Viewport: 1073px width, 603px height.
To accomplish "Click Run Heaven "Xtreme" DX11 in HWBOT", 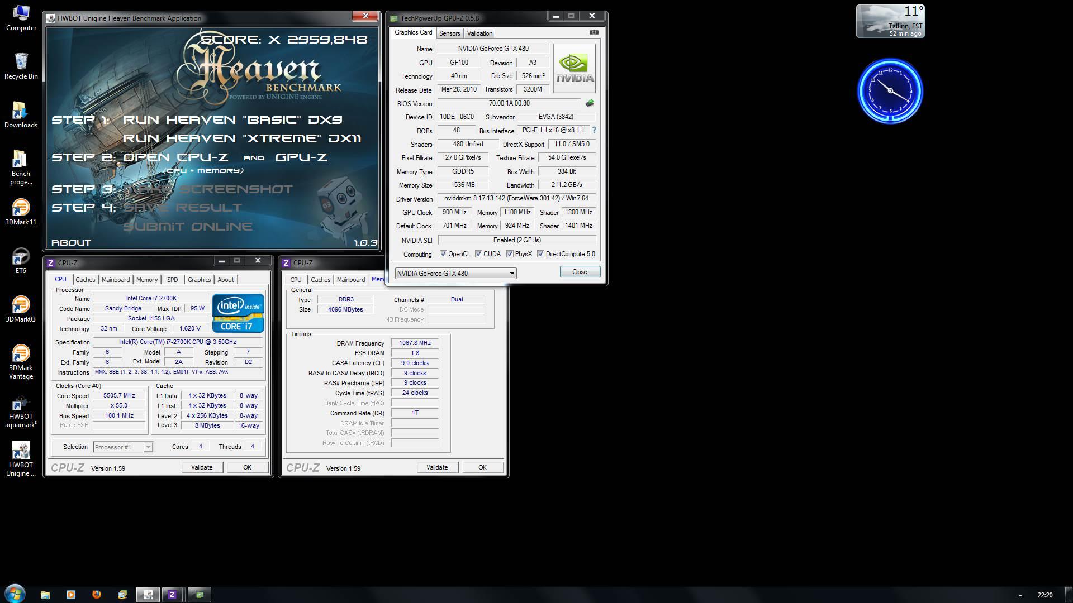I will click(x=242, y=138).
